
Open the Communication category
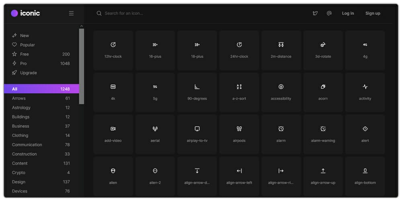coord(27,145)
